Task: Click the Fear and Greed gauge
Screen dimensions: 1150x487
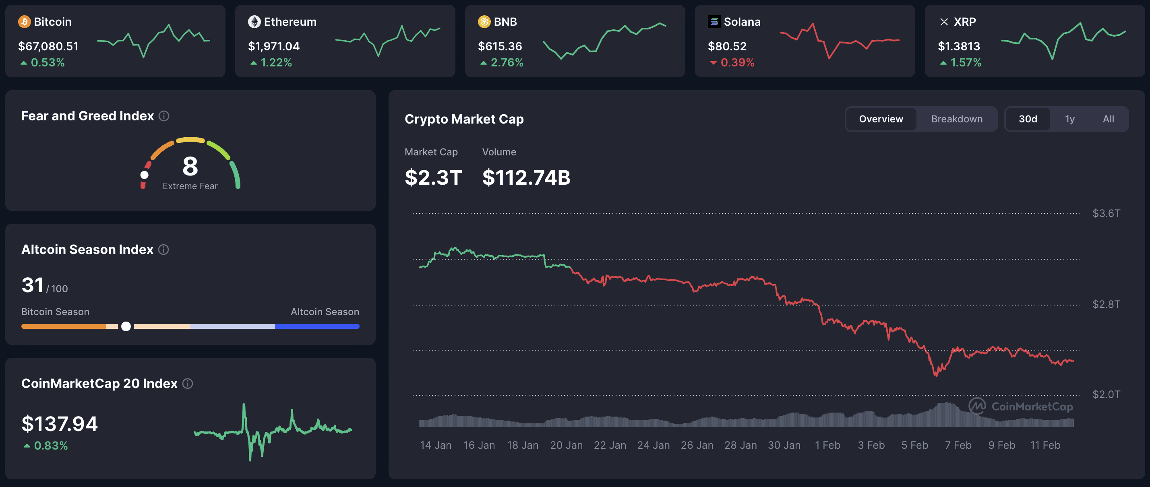Action: 190,165
